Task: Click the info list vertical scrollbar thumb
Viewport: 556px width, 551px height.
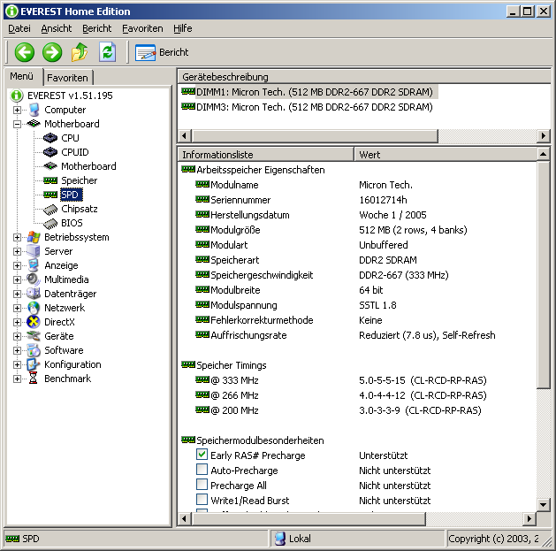Action: click(x=544, y=275)
